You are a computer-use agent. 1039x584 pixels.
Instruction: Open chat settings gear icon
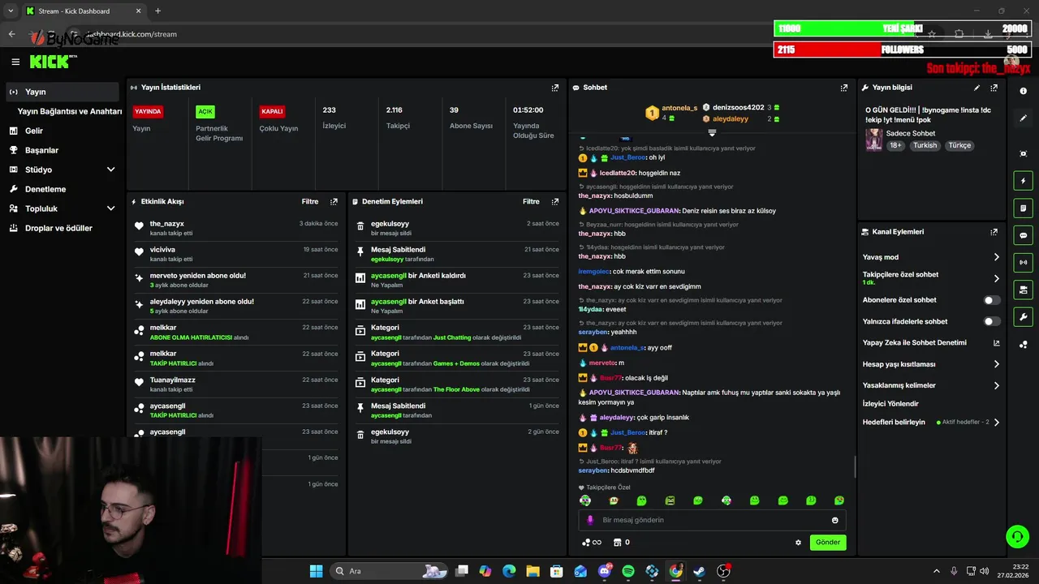point(798,543)
